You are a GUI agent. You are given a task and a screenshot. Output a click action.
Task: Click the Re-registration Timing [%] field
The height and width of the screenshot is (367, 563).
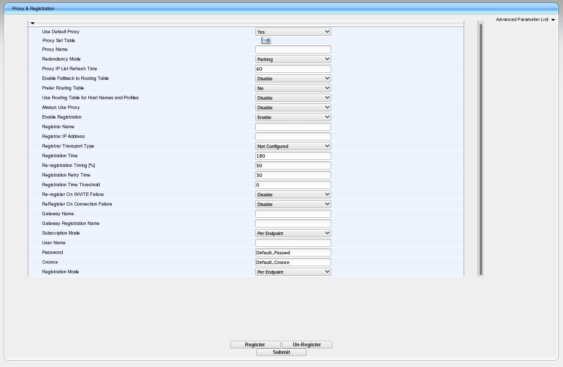click(x=293, y=165)
